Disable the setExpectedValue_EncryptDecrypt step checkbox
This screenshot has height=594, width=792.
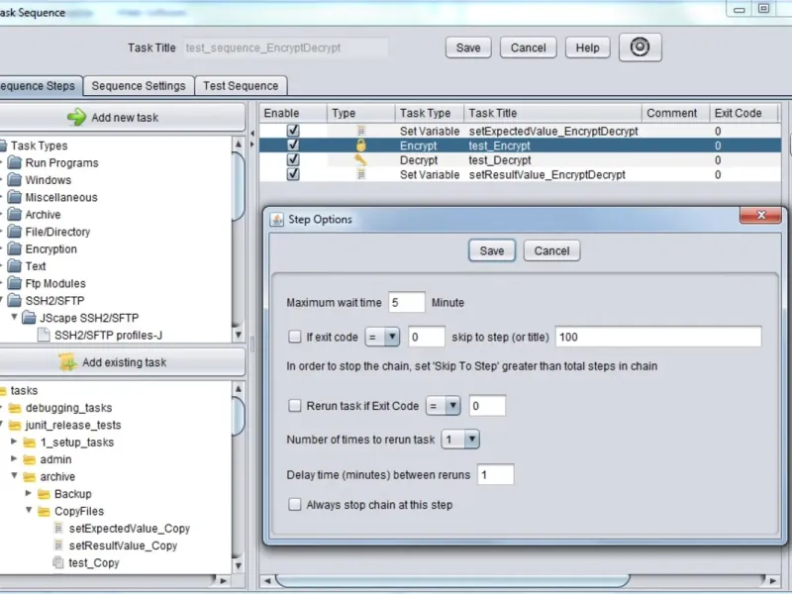click(293, 131)
